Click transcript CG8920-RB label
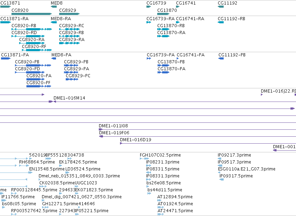This screenshot has width=296, height=216. 24,26
